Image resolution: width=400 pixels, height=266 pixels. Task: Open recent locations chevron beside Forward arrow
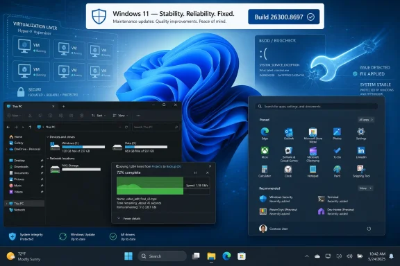point(23,127)
